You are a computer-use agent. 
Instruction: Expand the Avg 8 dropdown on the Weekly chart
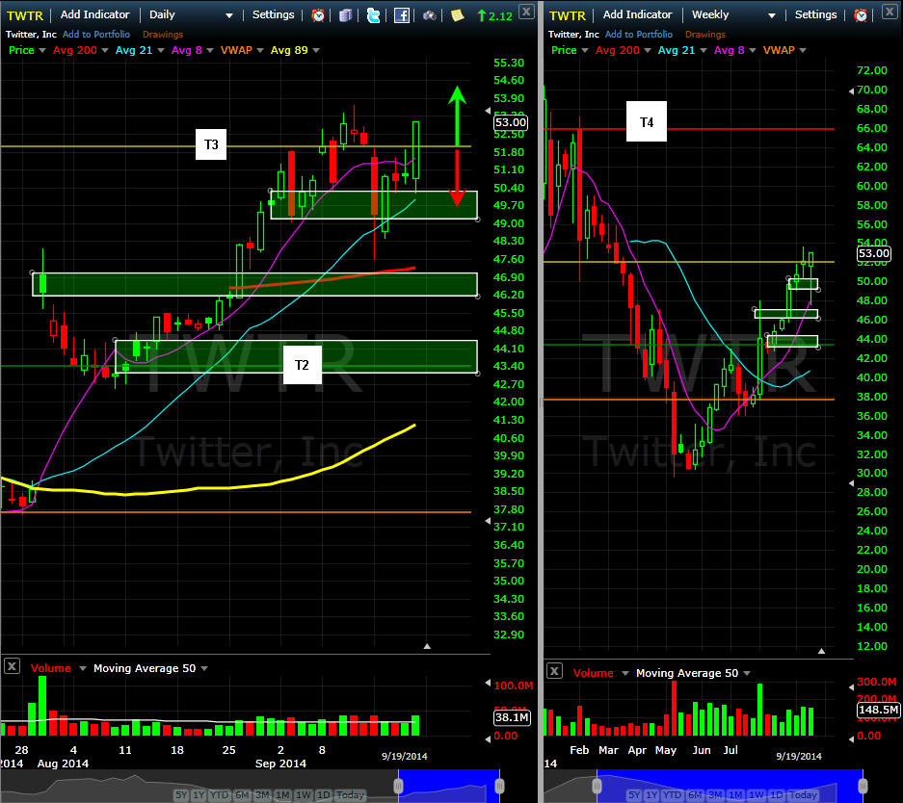tap(752, 51)
